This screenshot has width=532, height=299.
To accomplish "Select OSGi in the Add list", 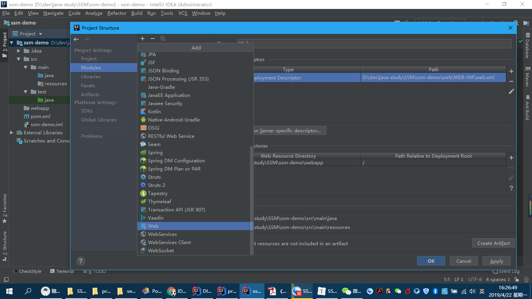I will click(195, 128).
